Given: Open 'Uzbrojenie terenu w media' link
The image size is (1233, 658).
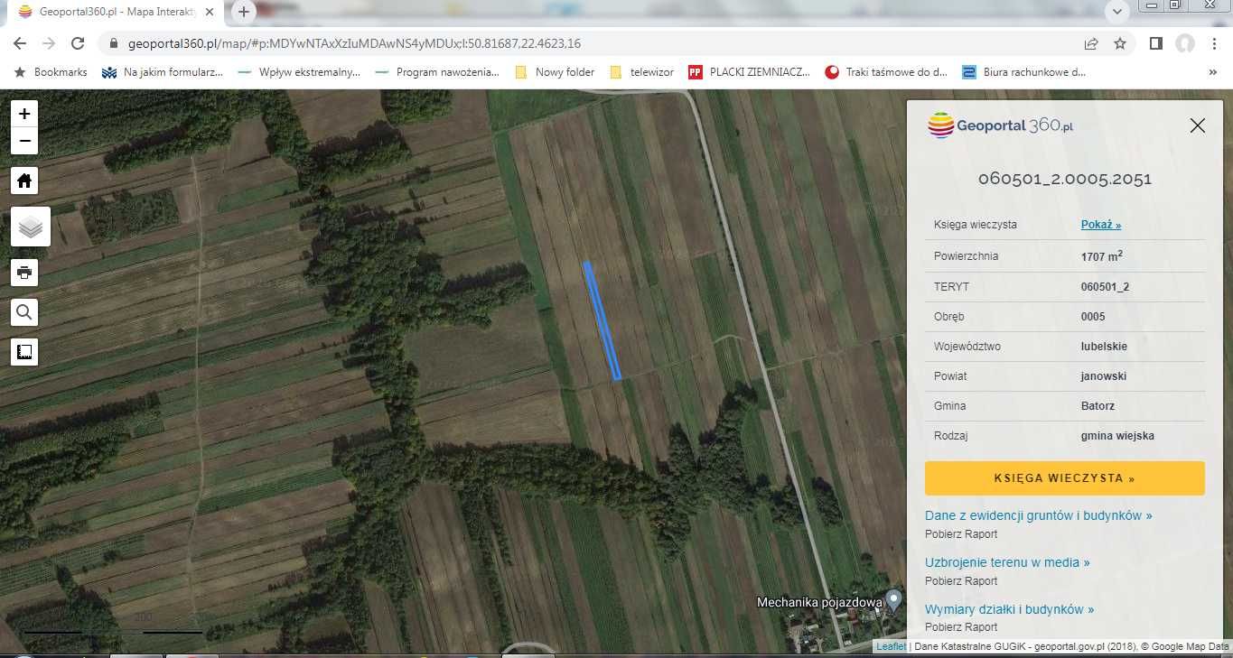Looking at the screenshot, I should 1007,562.
